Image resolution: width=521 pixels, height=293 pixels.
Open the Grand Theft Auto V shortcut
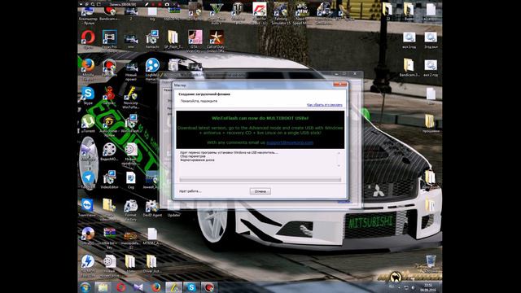coord(217,12)
